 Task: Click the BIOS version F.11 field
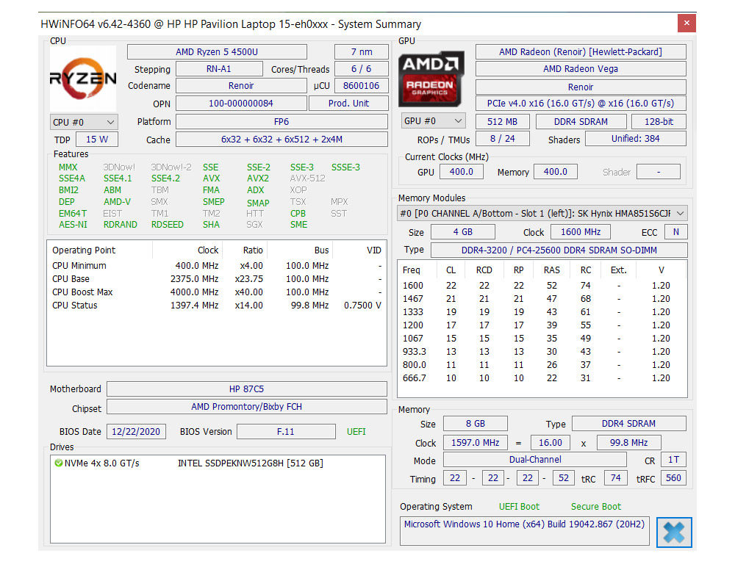[286, 432]
